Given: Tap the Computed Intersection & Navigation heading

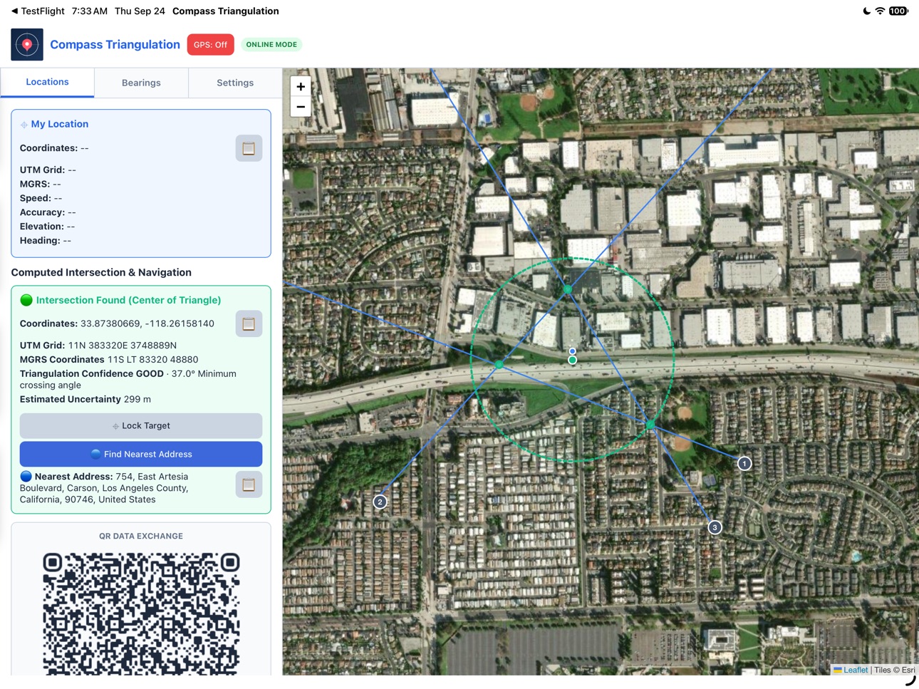Looking at the screenshot, I should 101,273.
